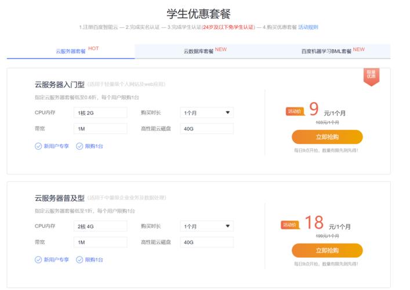
Task: Click 高性能云磁盘 field in 云服务器入门型
Action: 206,129
